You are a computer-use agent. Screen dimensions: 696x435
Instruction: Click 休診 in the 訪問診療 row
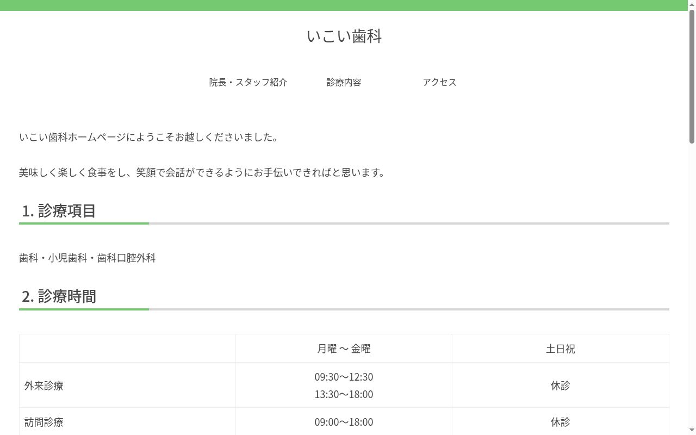(x=561, y=422)
